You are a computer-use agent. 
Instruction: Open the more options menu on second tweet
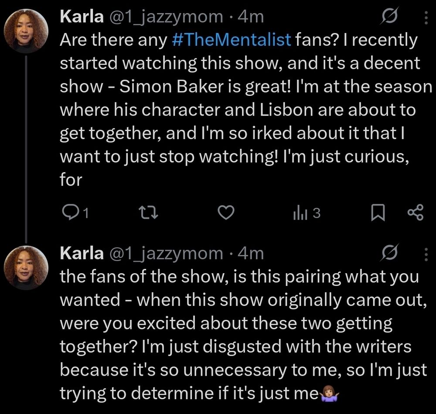coord(426,253)
